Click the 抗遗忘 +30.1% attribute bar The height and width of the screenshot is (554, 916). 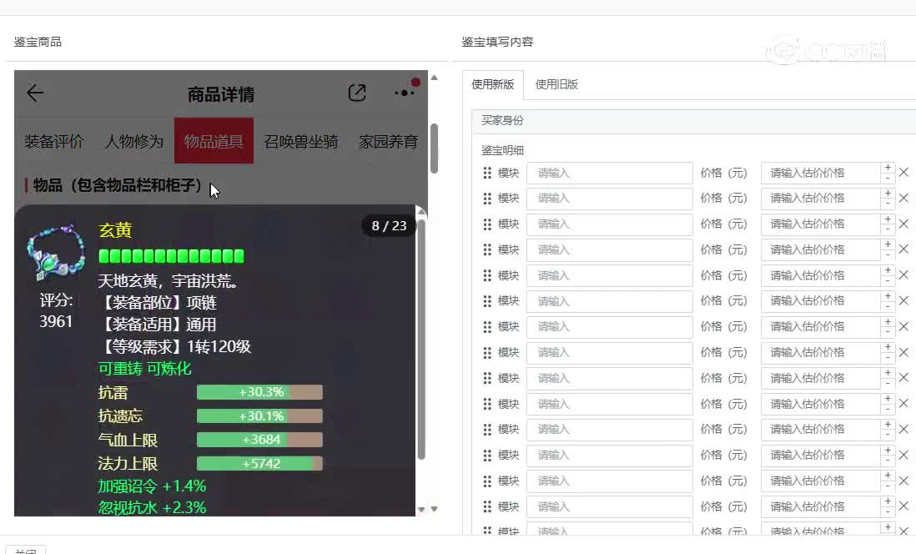point(259,416)
